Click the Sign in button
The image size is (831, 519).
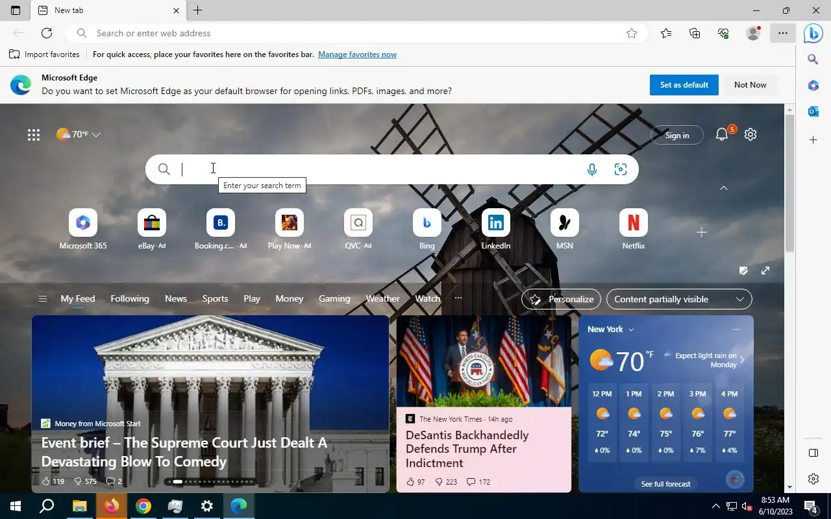click(677, 135)
